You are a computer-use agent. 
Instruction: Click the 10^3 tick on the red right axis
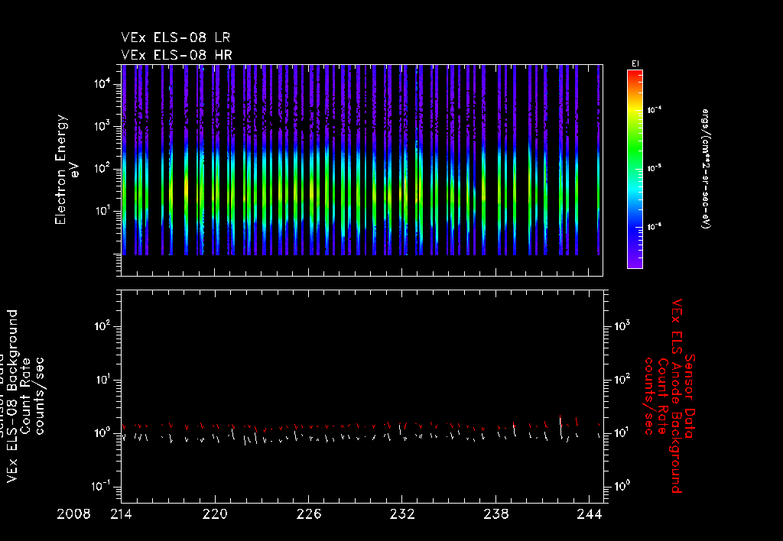tap(622, 326)
